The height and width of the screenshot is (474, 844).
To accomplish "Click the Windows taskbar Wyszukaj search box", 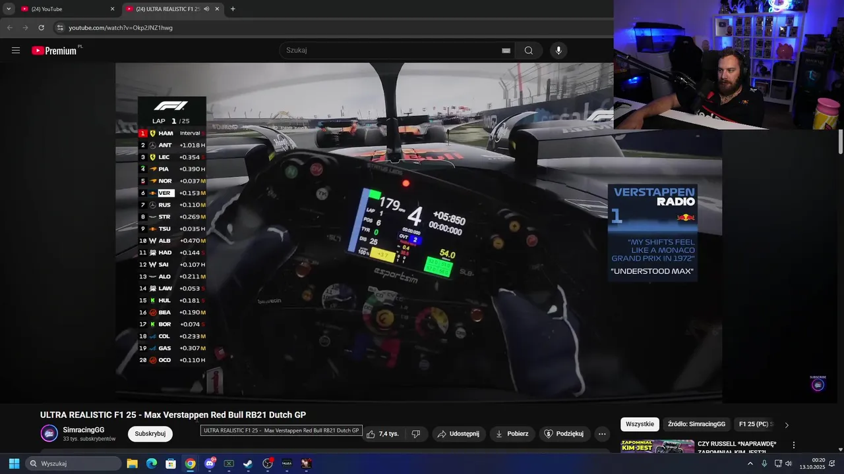I will 73,463.
